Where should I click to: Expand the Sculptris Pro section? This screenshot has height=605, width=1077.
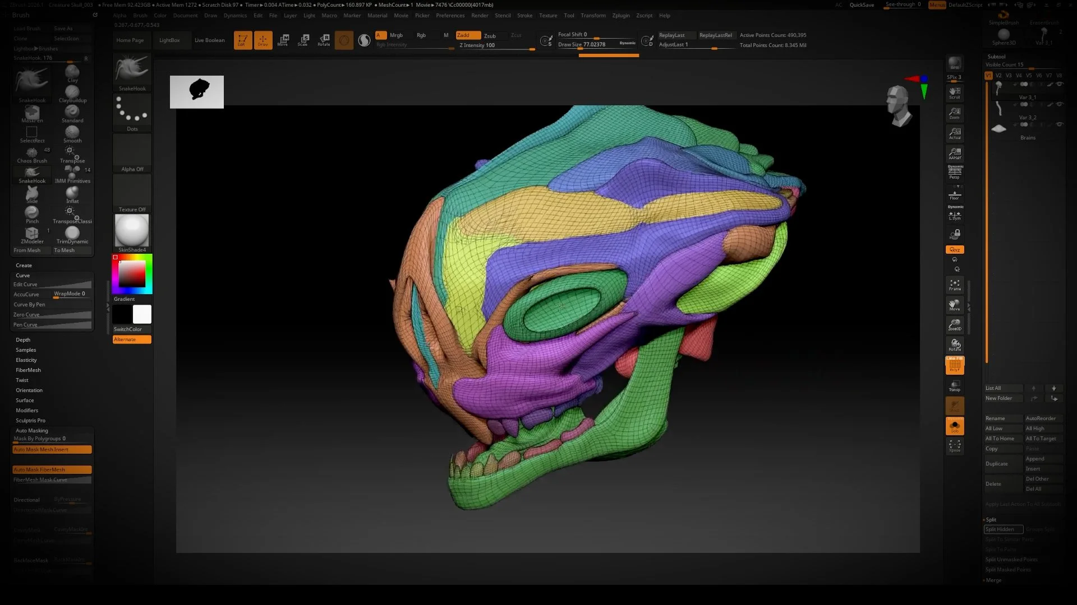[31, 420]
